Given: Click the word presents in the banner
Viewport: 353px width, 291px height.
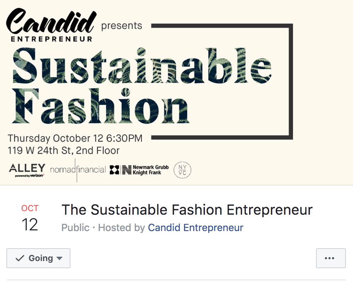Looking at the screenshot, I should [122, 26].
